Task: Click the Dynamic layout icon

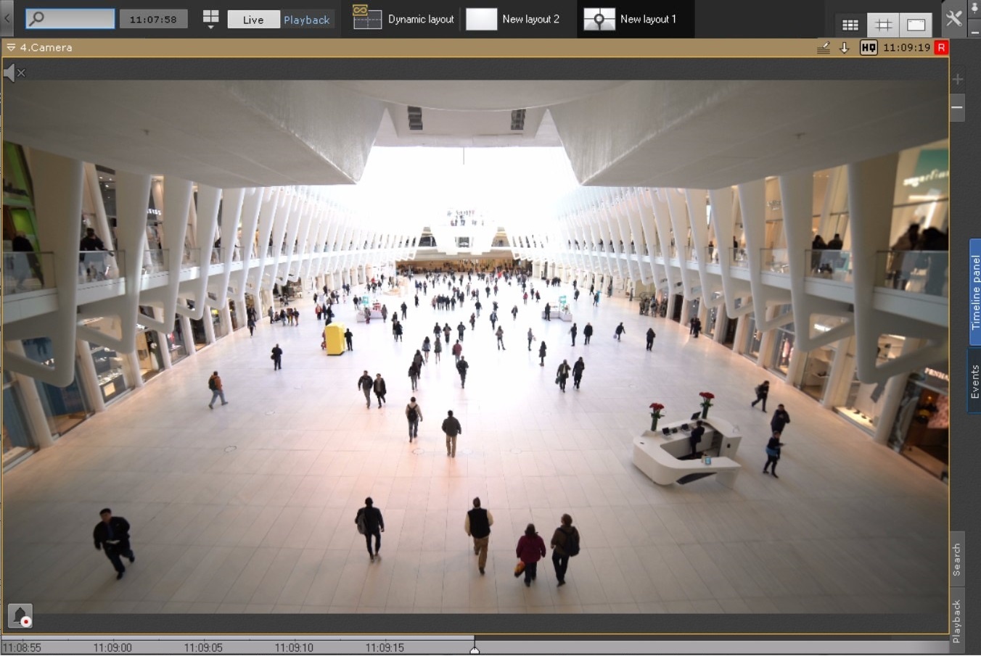Action: (x=367, y=18)
